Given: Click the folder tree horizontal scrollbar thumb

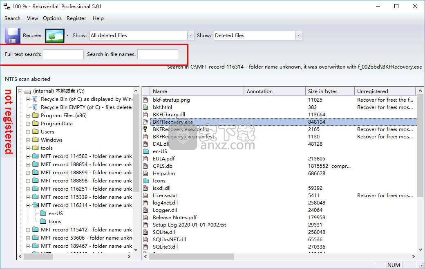Looking at the screenshot, I should [x=38, y=256].
